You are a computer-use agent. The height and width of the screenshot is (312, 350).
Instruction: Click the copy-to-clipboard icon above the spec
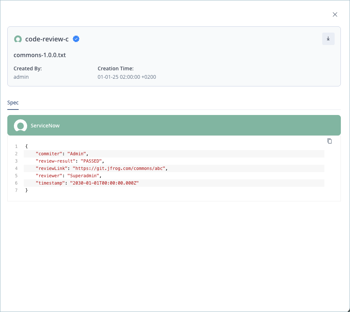coord(330,141)
